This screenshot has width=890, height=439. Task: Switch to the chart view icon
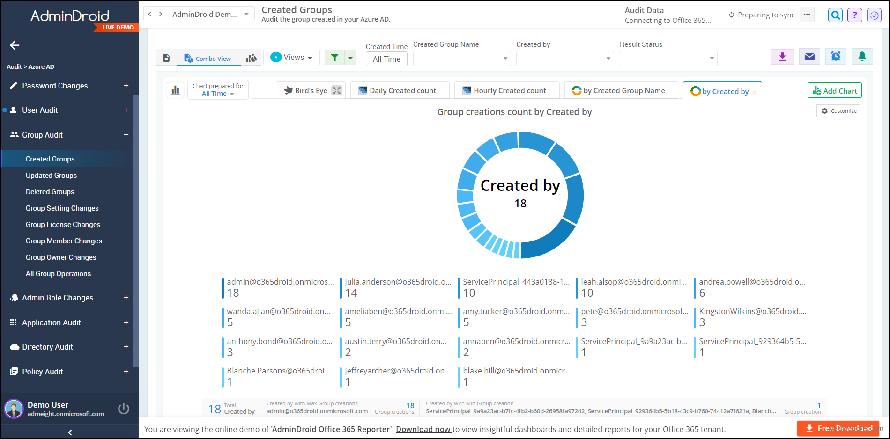tap(252, 58)
